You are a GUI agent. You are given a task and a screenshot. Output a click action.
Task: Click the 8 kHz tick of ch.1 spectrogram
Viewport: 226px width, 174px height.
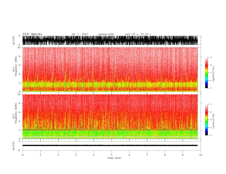point(20,56)
